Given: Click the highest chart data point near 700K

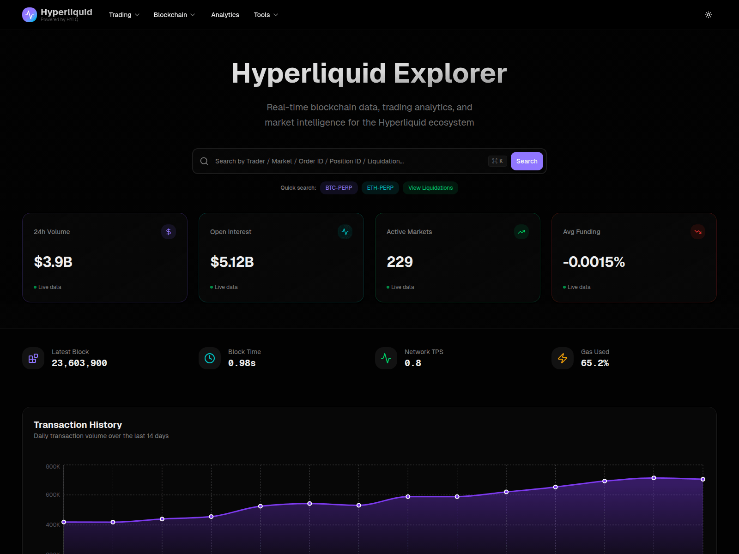Looking at the screenshot, I should (654, 478).
